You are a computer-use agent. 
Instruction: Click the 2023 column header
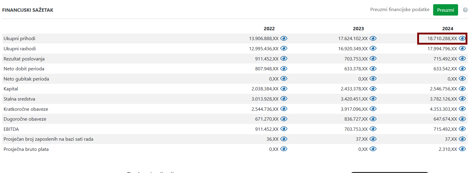pos(358,29)
